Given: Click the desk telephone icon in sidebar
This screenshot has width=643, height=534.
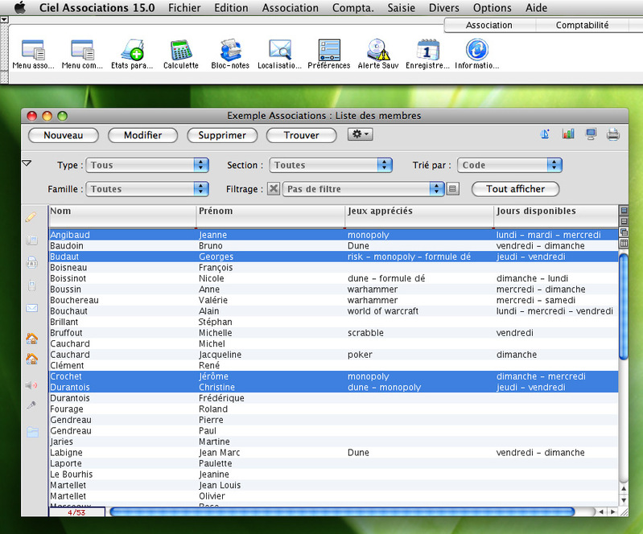Looking at the screenshot, I should click(31, 240).
